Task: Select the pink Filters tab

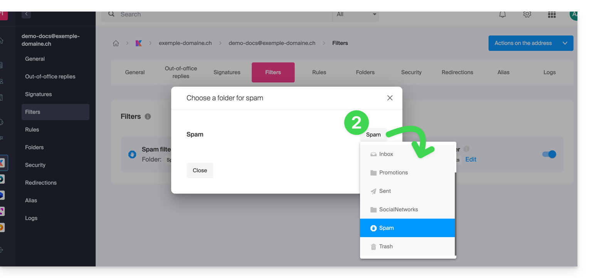Action: (273, 72)
